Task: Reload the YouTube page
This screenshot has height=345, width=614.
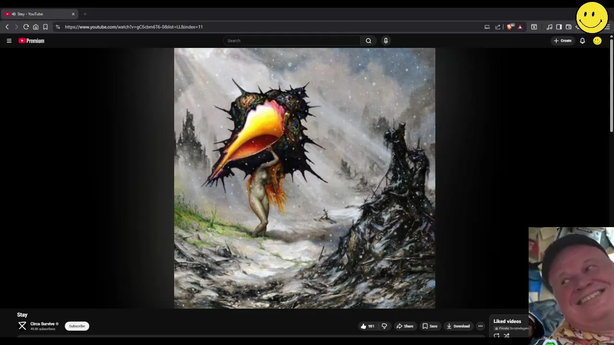Action: tap(26, 27)
